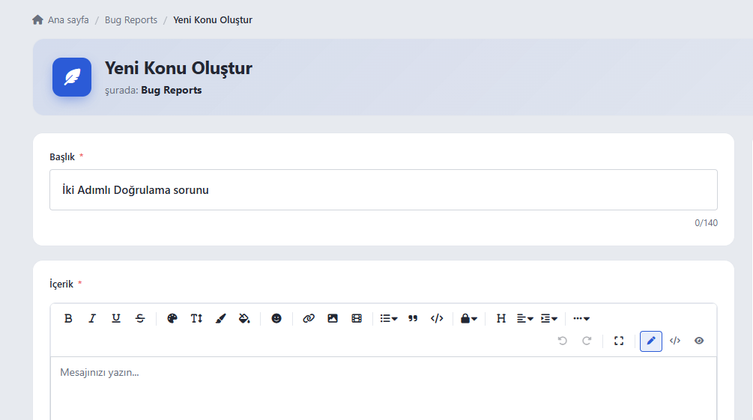Go to Ana sayfa breadcrumb
Image resolution: width=753 pixels, height=420 pixels.
(68, 19)
